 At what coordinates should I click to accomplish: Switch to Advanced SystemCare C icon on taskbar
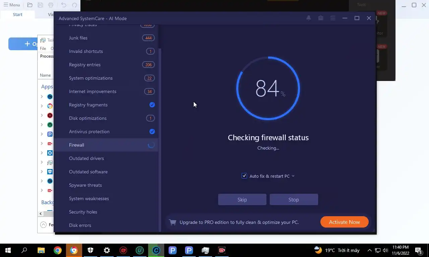(x=156, y=250)
